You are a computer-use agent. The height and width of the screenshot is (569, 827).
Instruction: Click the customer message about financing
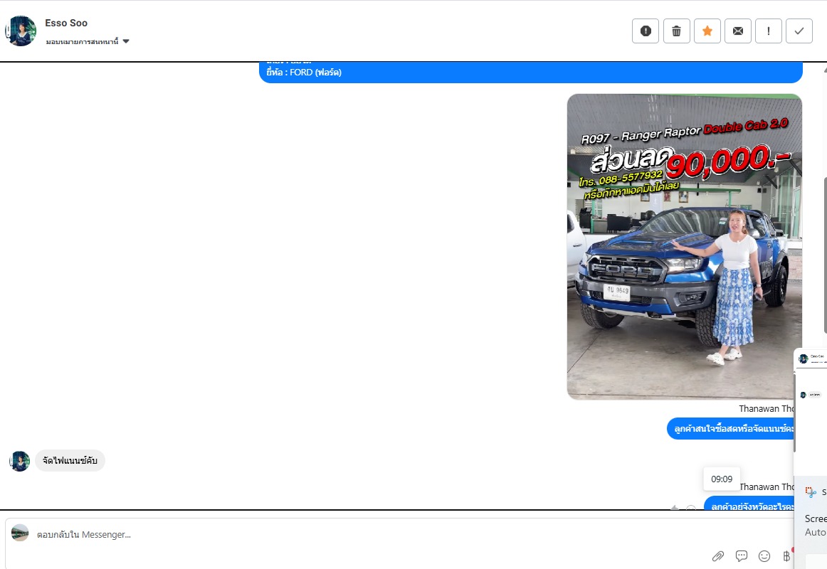coord(70,461)
